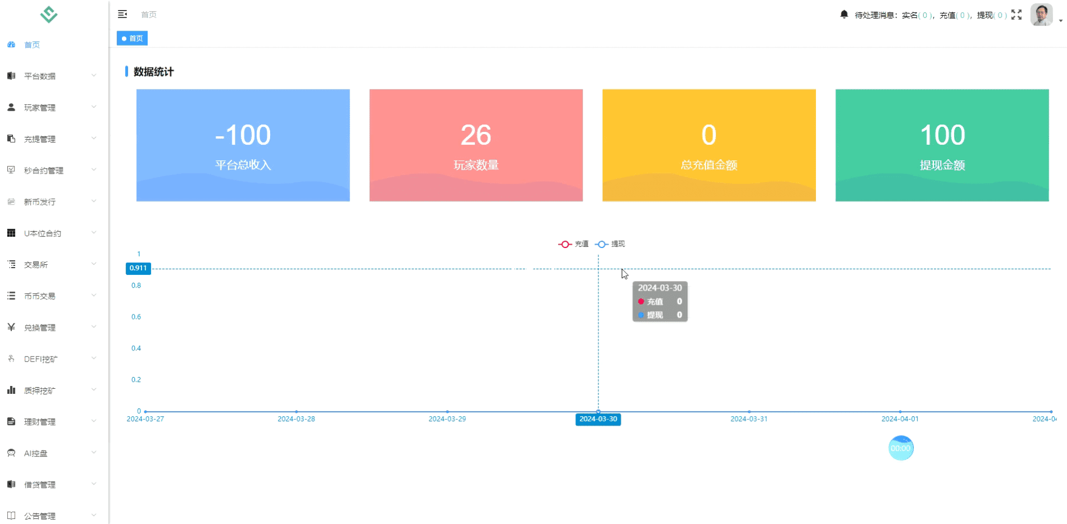Click the 2024-03-31 data point on chart
Screen dimensions: 1067x524
coord(749,412)
